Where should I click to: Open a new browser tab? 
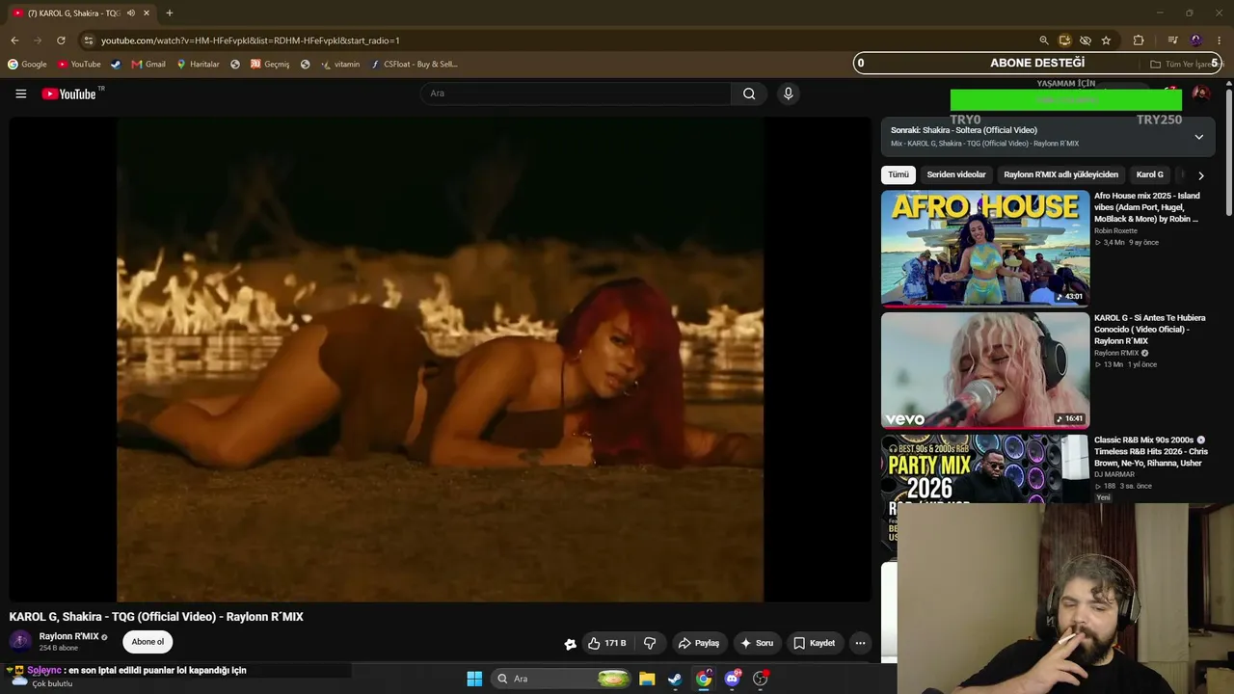pyautogui.click(x=170, y=13)
